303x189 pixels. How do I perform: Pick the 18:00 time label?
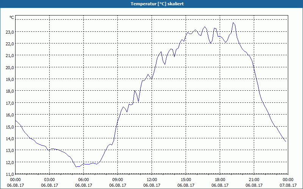click(220, 180)
